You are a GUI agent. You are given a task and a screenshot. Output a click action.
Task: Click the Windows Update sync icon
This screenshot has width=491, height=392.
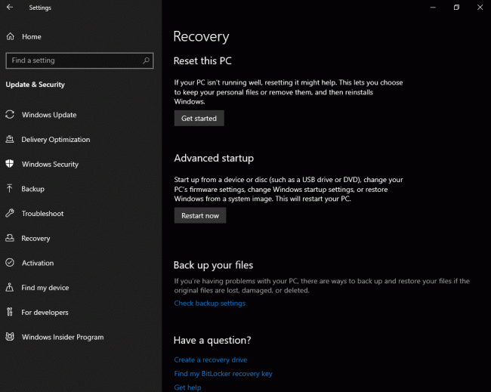(x=10, y=115)
